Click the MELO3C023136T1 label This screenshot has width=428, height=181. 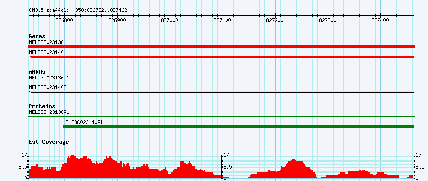(49, 78)
